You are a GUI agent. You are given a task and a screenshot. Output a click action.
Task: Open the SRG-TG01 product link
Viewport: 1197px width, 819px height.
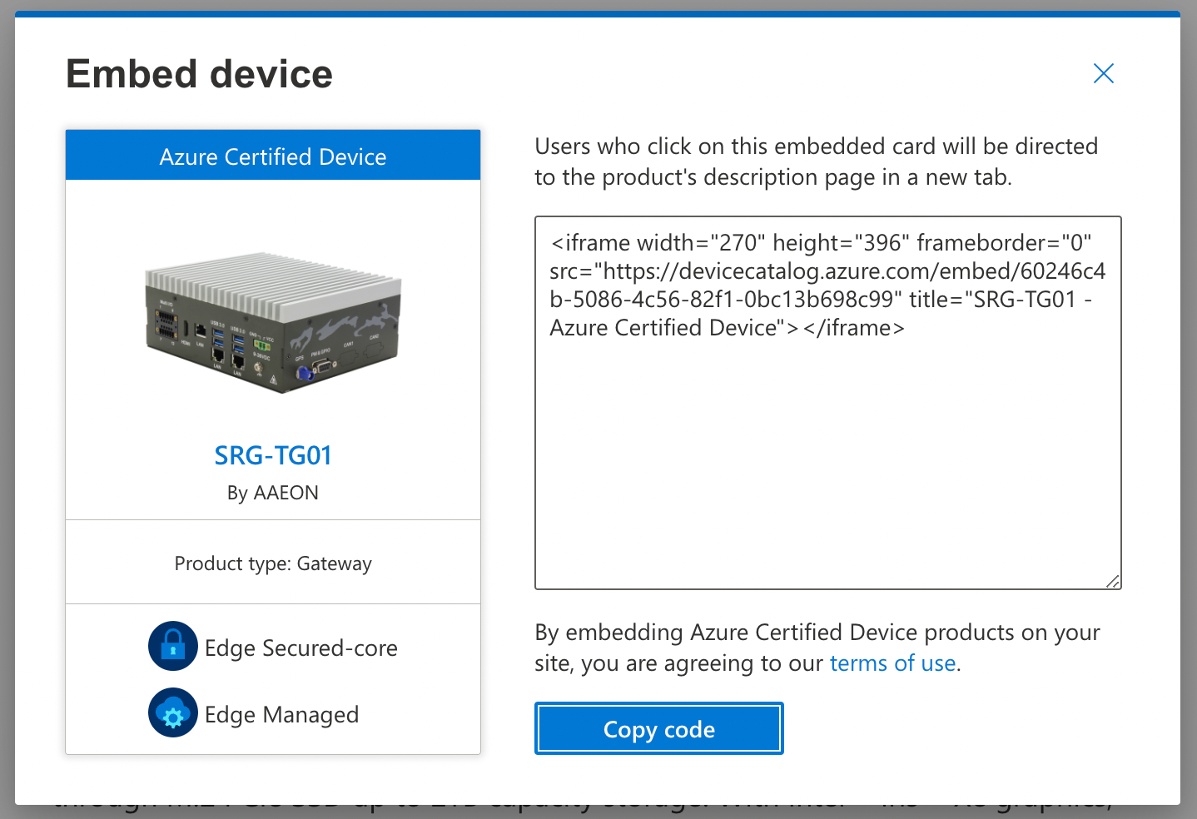point(273,455)
